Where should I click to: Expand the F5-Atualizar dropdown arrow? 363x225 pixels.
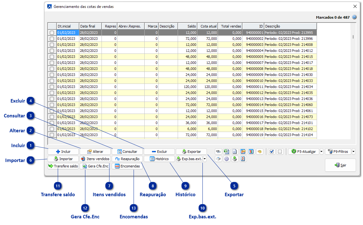(x=321, y=152)
